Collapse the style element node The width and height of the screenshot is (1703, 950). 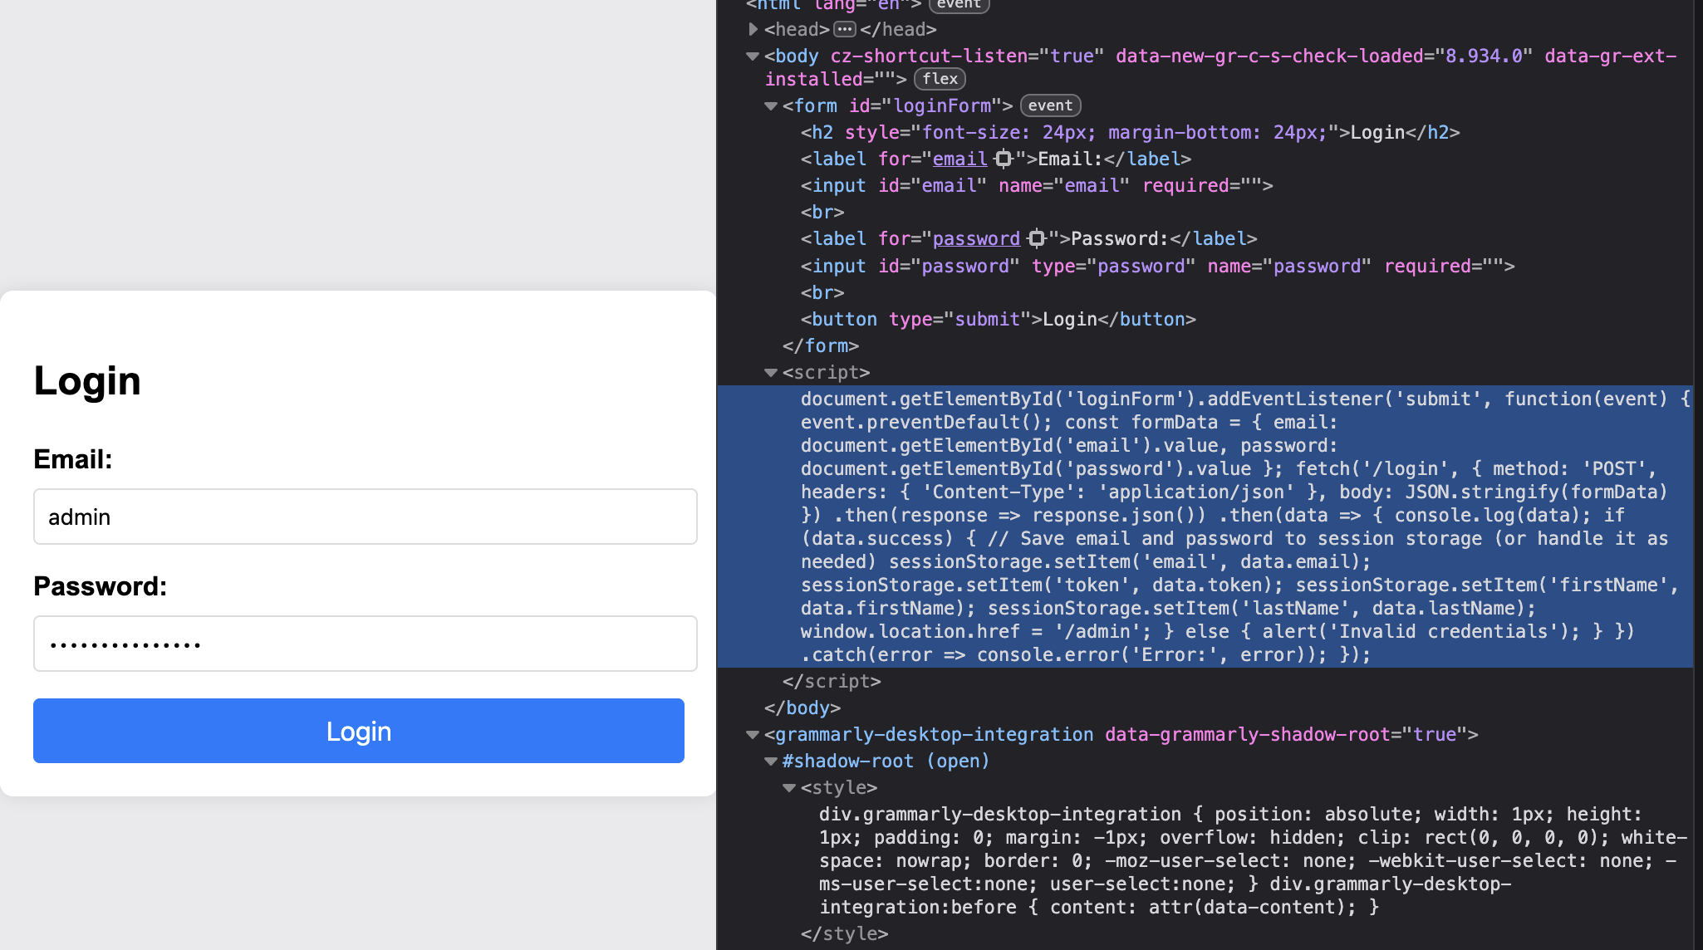tap(789, 788)
